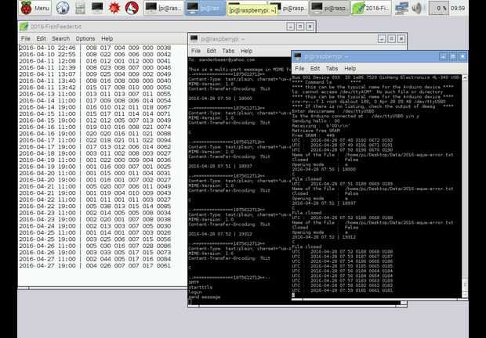Screen dimensions: 486x338
Task: Open Help menu in FishFeeder text editor
Action: pos(107,38)
